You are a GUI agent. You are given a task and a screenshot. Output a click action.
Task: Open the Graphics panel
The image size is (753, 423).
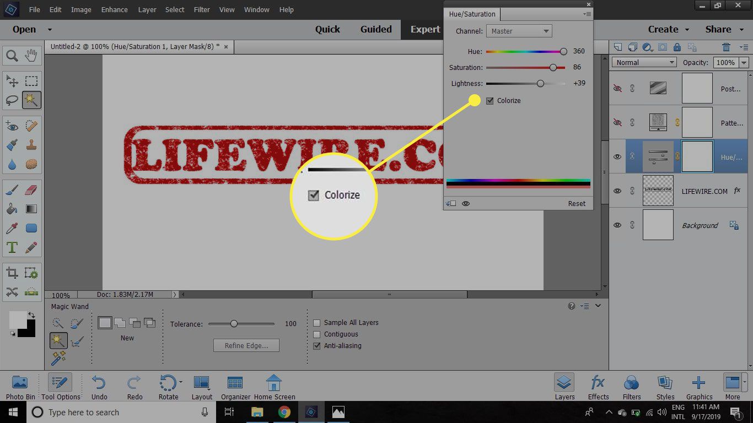click(x=699, y=388)
